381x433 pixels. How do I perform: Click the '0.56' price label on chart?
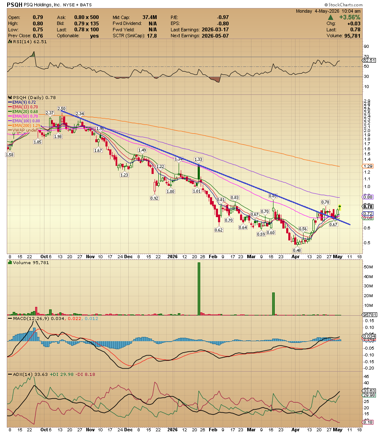click(303, 229)
